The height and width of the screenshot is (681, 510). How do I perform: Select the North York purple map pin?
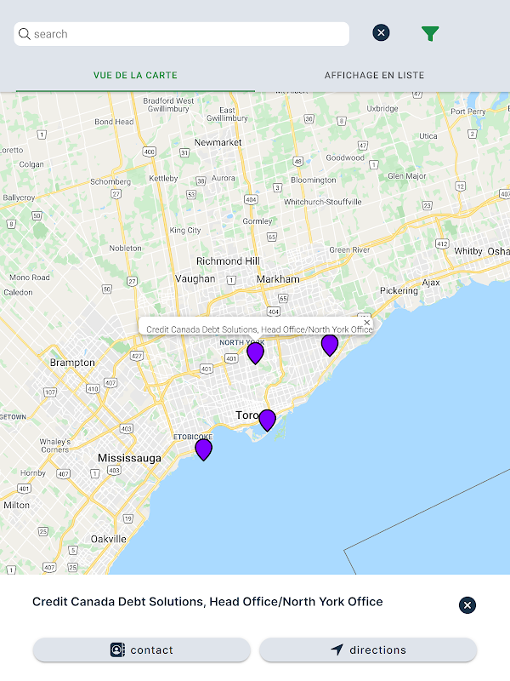(x=256, y=352)
